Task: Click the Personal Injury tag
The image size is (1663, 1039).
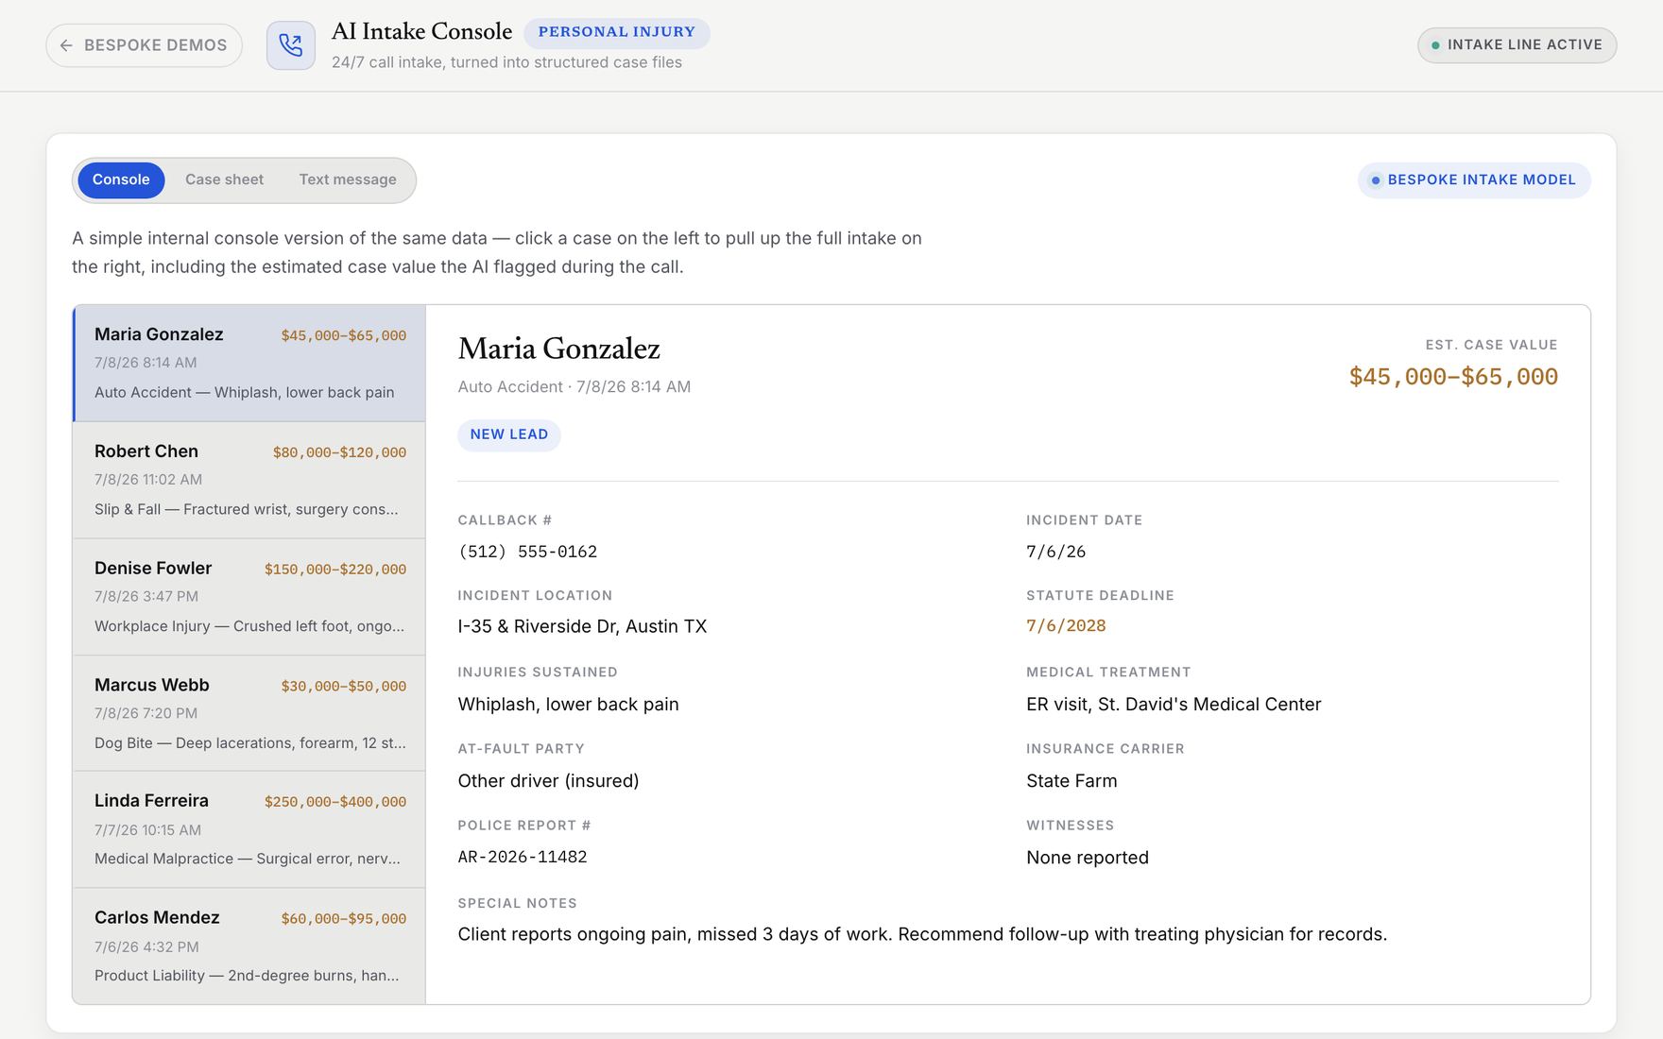Action: (616, 32)
